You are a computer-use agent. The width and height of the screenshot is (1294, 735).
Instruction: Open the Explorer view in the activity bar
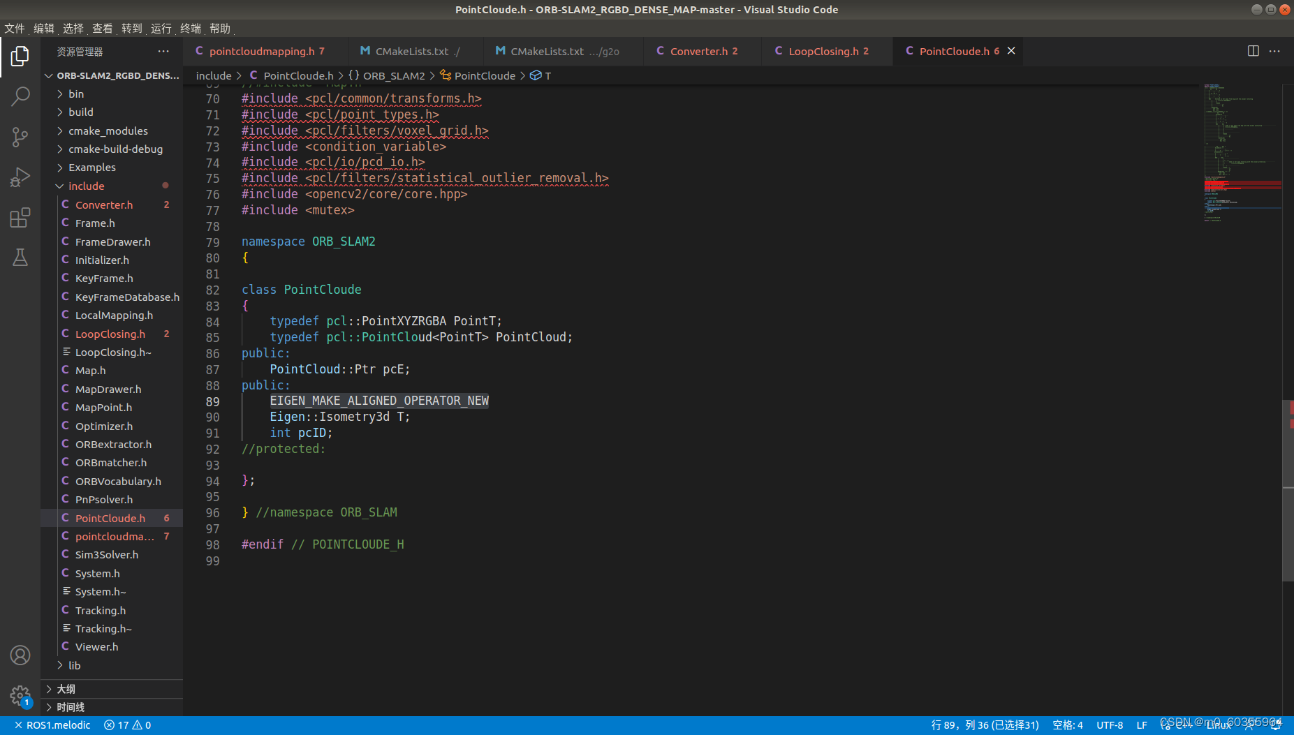point(20,57)
